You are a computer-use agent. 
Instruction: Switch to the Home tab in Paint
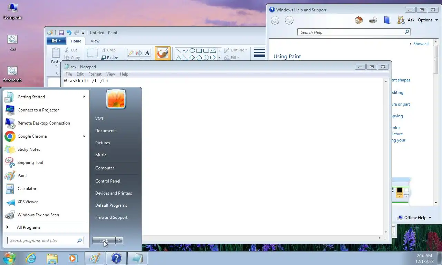click(76, 41)
